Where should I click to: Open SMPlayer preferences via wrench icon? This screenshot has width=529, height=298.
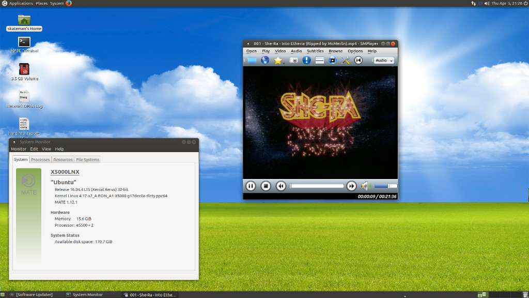tap(346, 60)
